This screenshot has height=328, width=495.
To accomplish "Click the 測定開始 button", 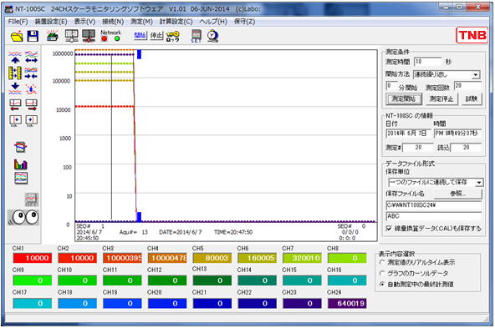I will click(404, 99).
